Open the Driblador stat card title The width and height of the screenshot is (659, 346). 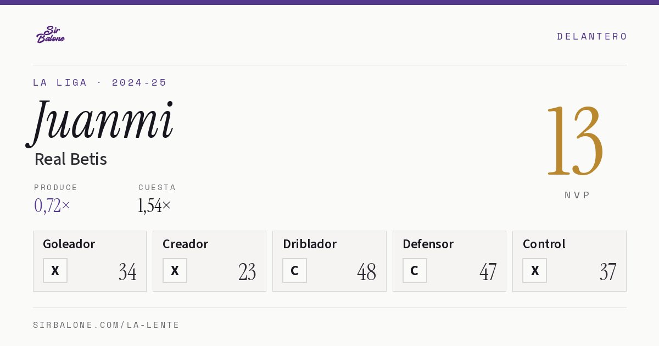[310, 244]
